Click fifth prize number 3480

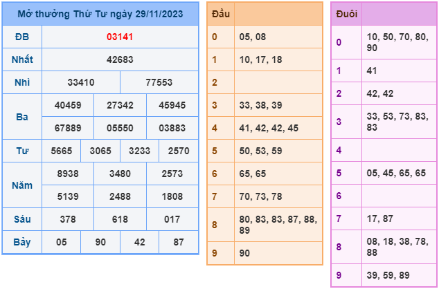[120, 174]
